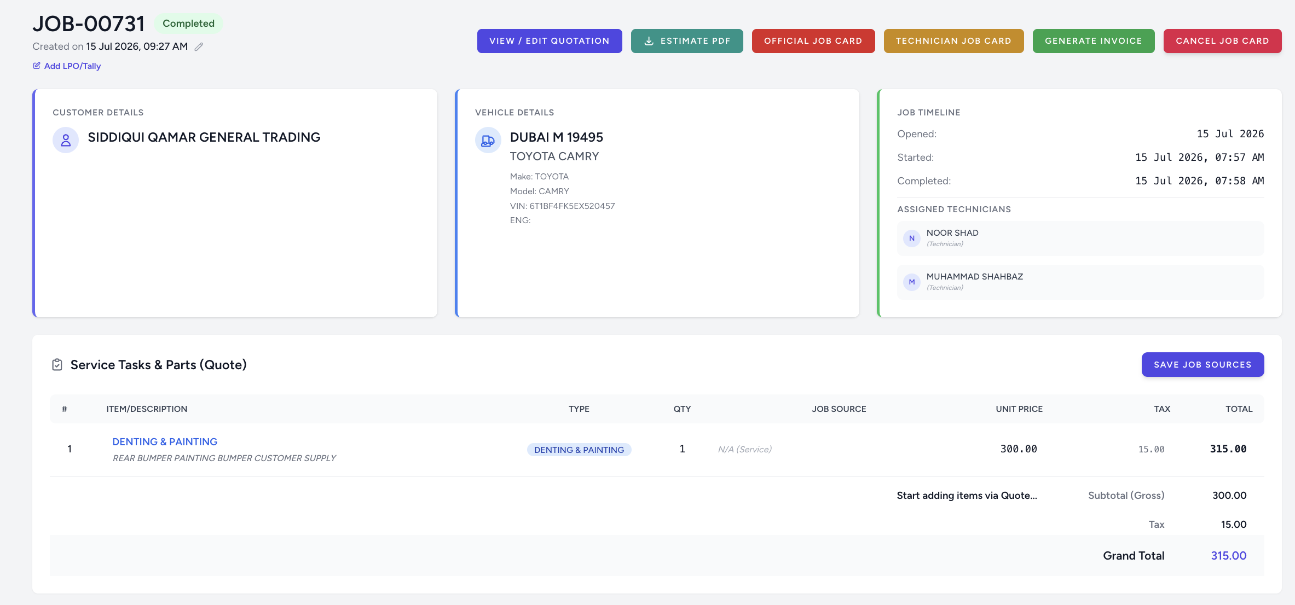Click the clipboard icon beside Service Tasks heading

point(57,365)
